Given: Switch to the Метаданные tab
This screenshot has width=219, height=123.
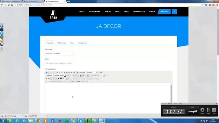Looking at the screenshot, I should pos(82,43).
